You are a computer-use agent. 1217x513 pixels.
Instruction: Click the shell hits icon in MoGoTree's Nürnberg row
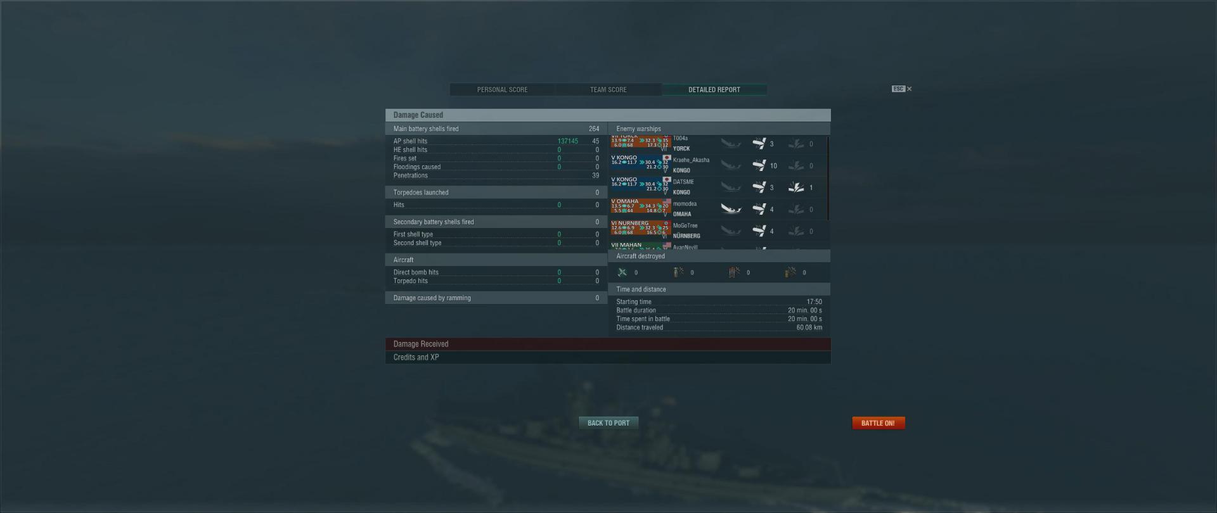coord(759,231)
